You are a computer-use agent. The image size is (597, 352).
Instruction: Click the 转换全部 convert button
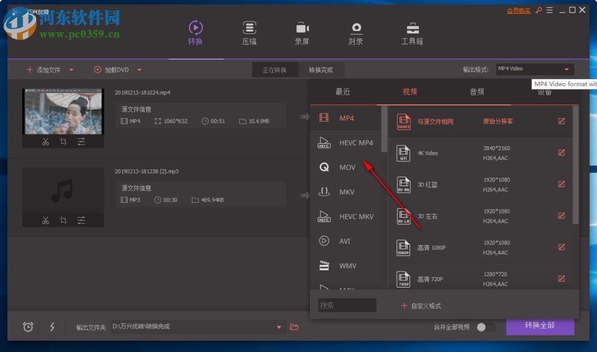540,326
